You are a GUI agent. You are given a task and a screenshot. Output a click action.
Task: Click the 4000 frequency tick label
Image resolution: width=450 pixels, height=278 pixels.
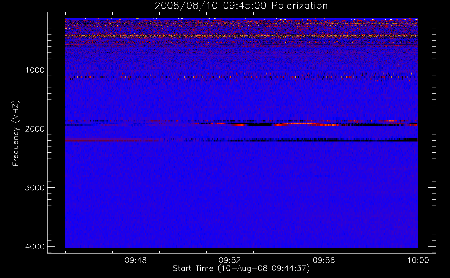point(35,247)
